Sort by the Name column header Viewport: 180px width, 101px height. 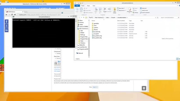coord(93,20)
